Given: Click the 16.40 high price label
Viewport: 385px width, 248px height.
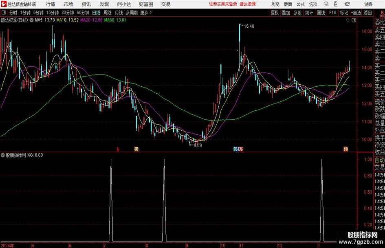Looking at the screenshot, I should [249, 26].
